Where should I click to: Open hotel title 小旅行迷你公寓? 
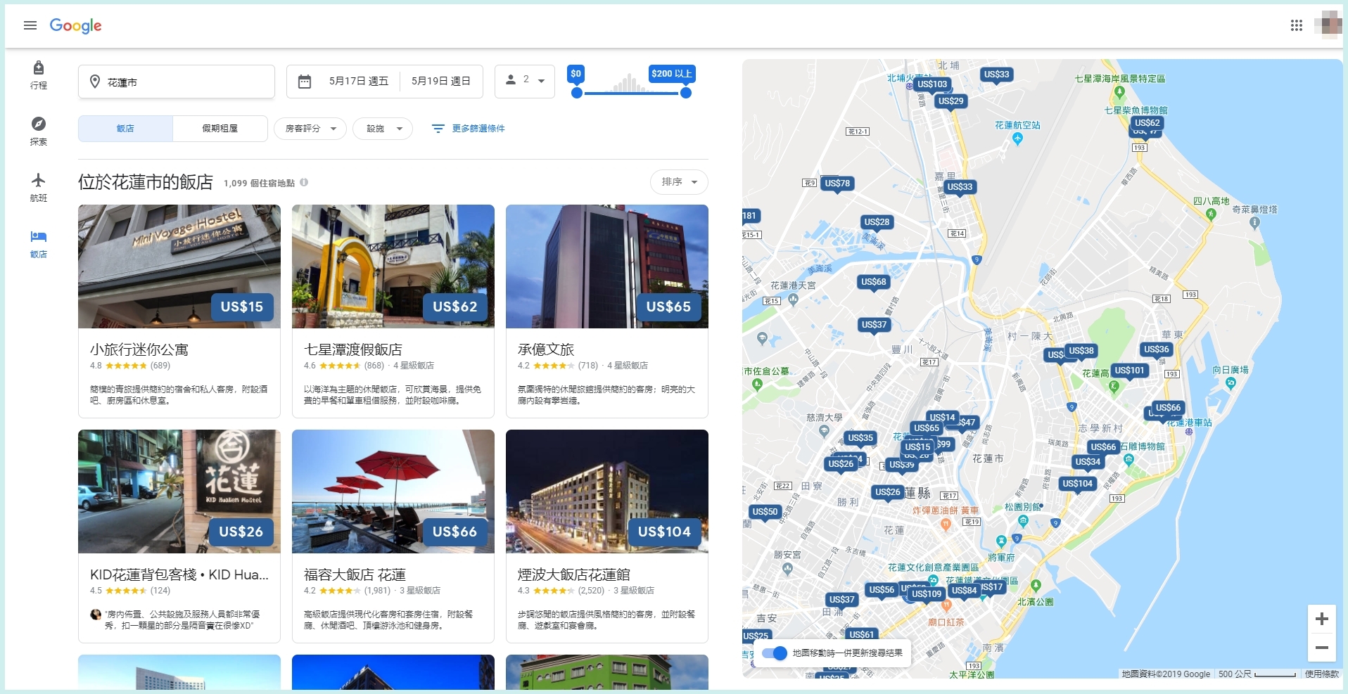(x=139, y=349)
